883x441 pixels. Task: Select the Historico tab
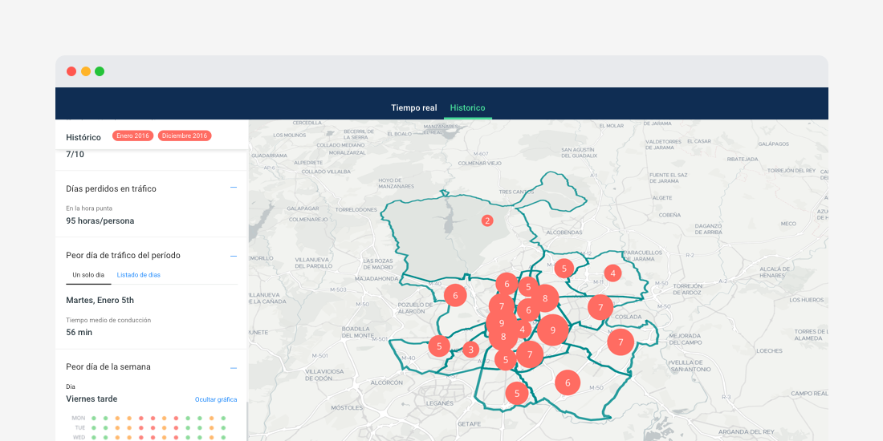(x=467, y=107)
